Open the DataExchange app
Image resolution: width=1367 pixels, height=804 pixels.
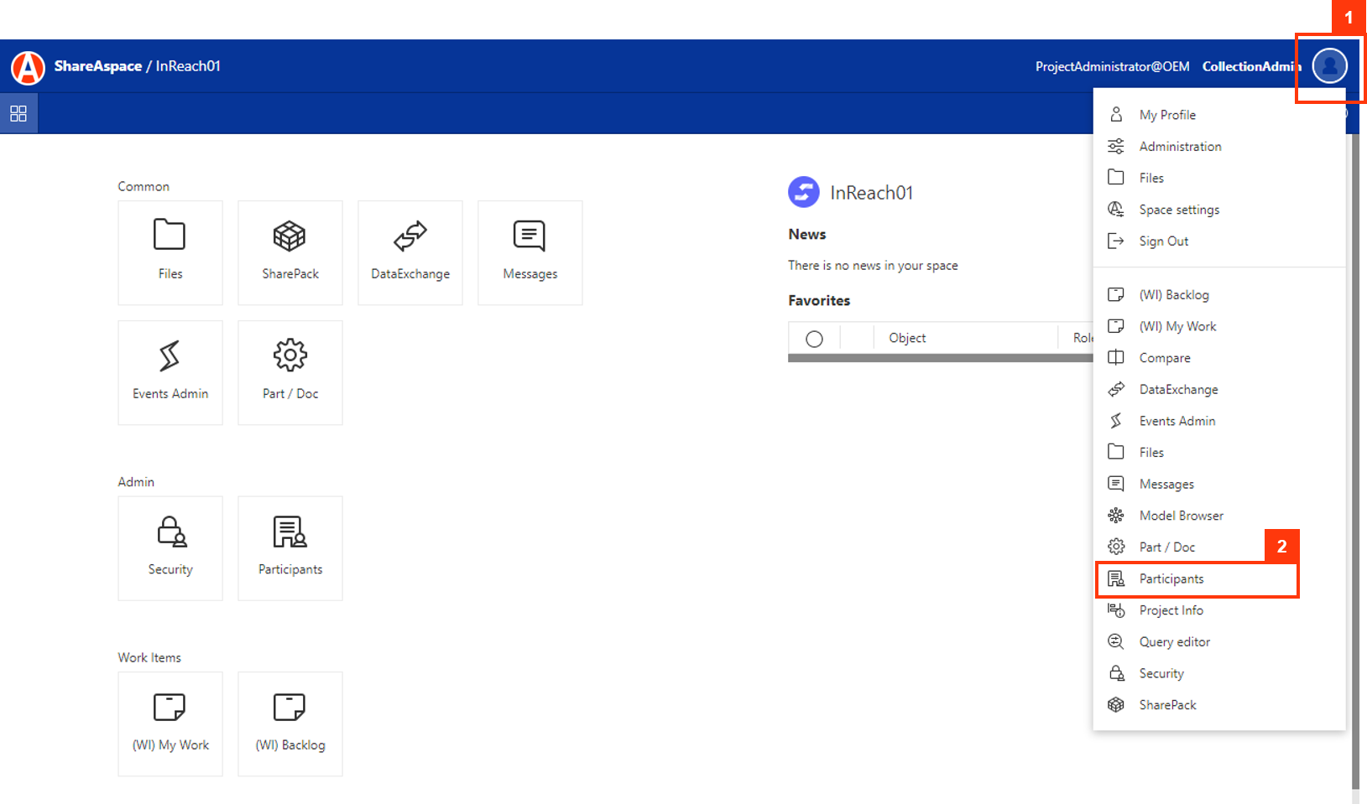[410, 252]
